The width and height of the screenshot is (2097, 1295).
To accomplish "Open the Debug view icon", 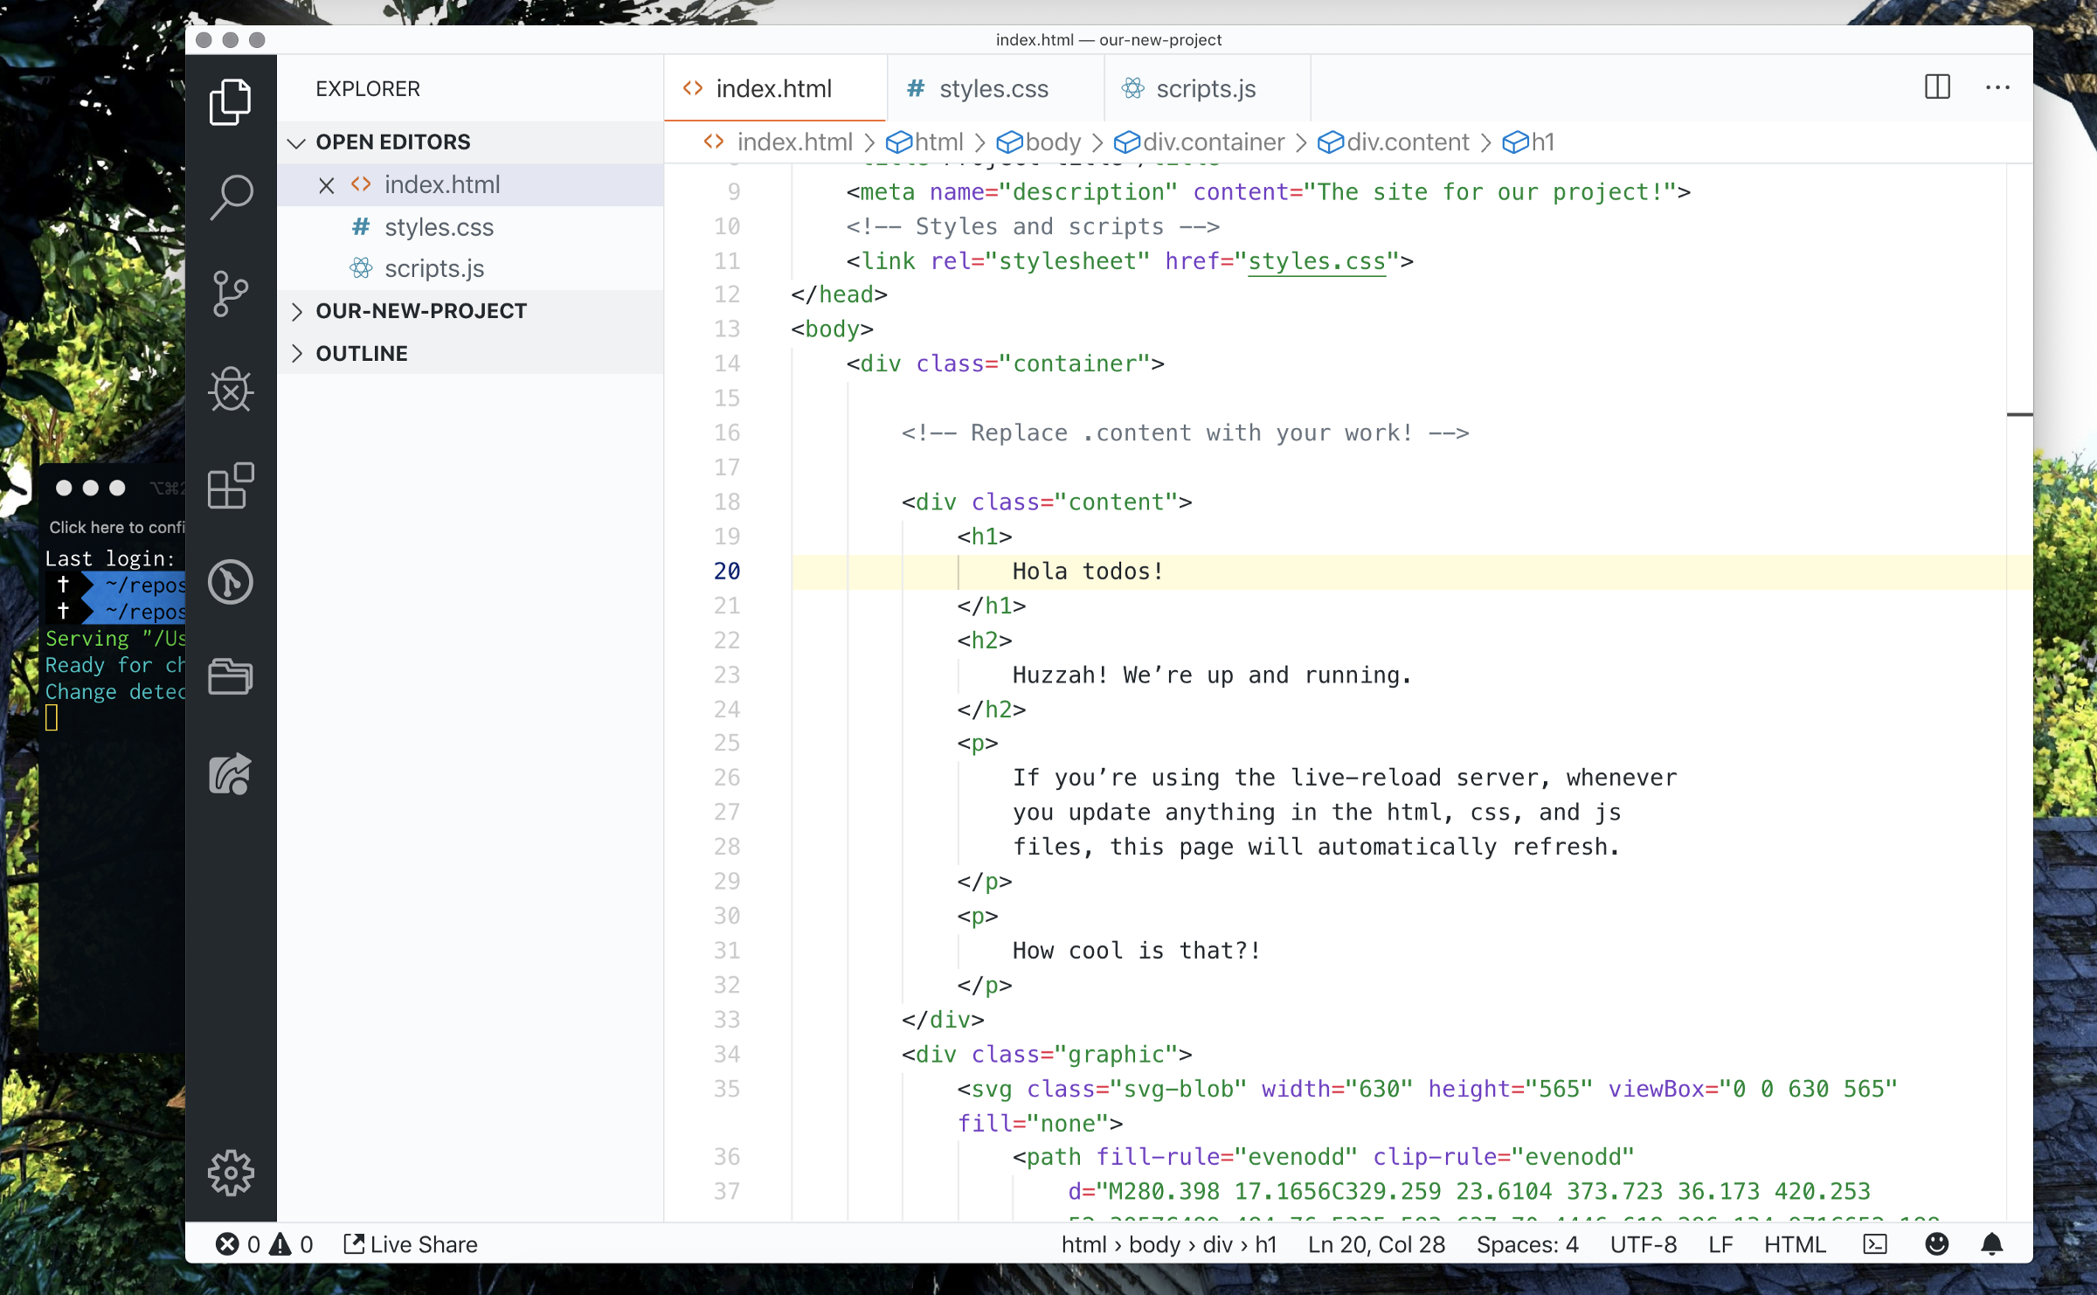I will coord(231,389).
